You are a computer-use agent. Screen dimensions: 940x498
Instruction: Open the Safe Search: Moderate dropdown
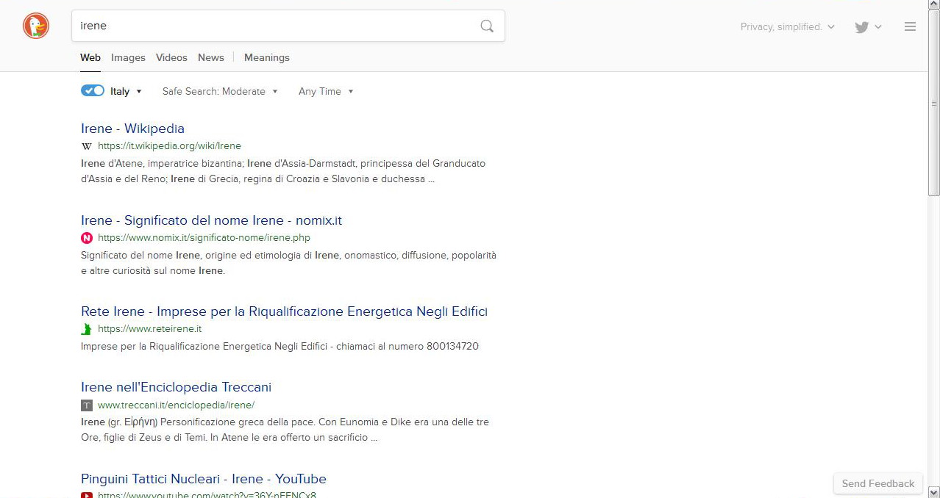point(220,91)
